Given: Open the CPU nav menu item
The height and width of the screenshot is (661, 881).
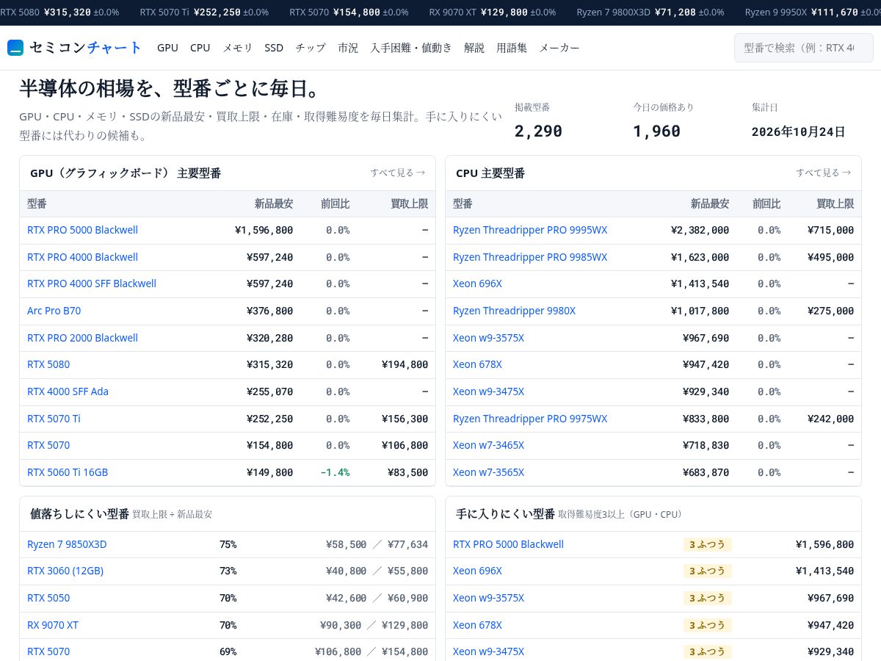Looking at the screenshot, I should click(x=200, y=48).
